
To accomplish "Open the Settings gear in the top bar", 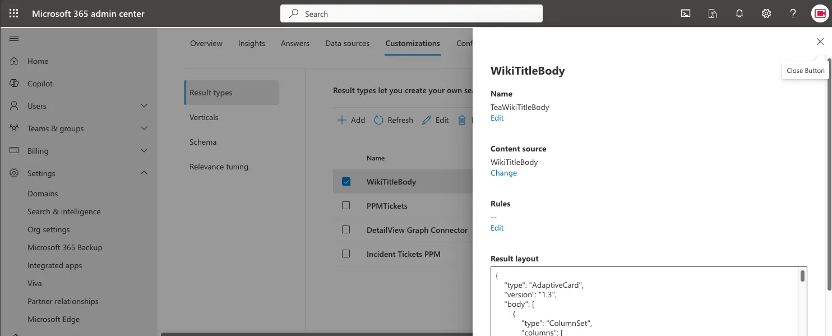I will tap(766, 13).
